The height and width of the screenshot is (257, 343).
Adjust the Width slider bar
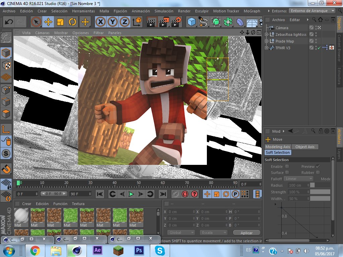point(320,198)
